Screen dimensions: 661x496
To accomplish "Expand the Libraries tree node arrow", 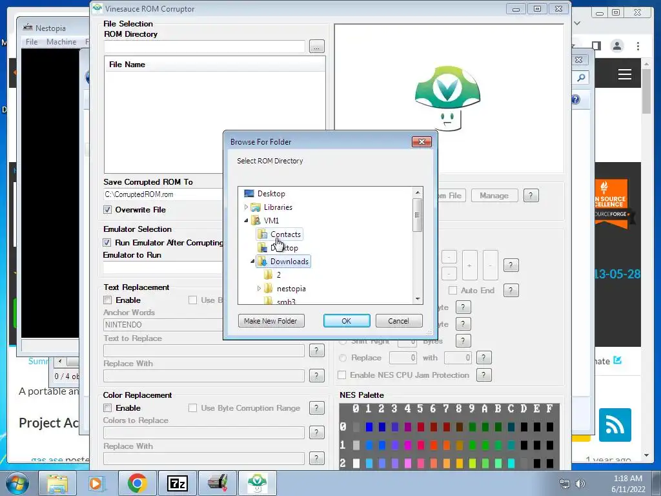I will tap(246, 207).
